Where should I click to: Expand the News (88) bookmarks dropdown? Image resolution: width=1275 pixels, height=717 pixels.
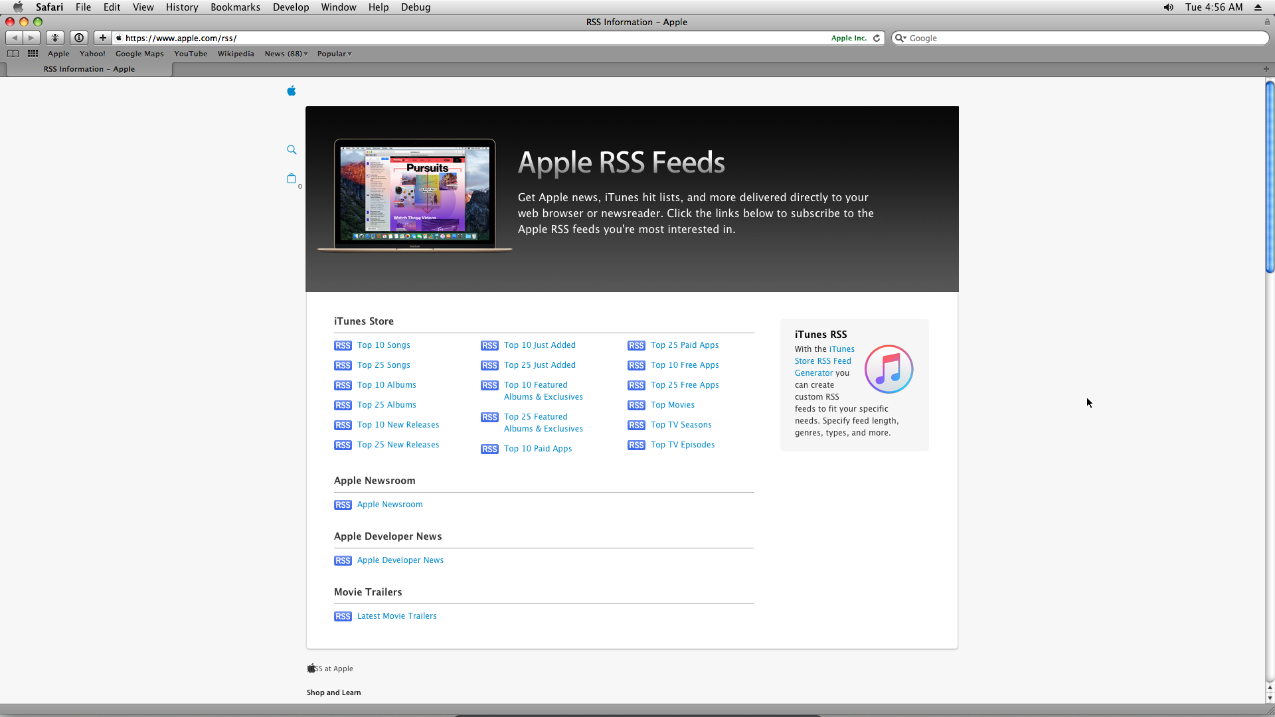click(x=286, y=54)
